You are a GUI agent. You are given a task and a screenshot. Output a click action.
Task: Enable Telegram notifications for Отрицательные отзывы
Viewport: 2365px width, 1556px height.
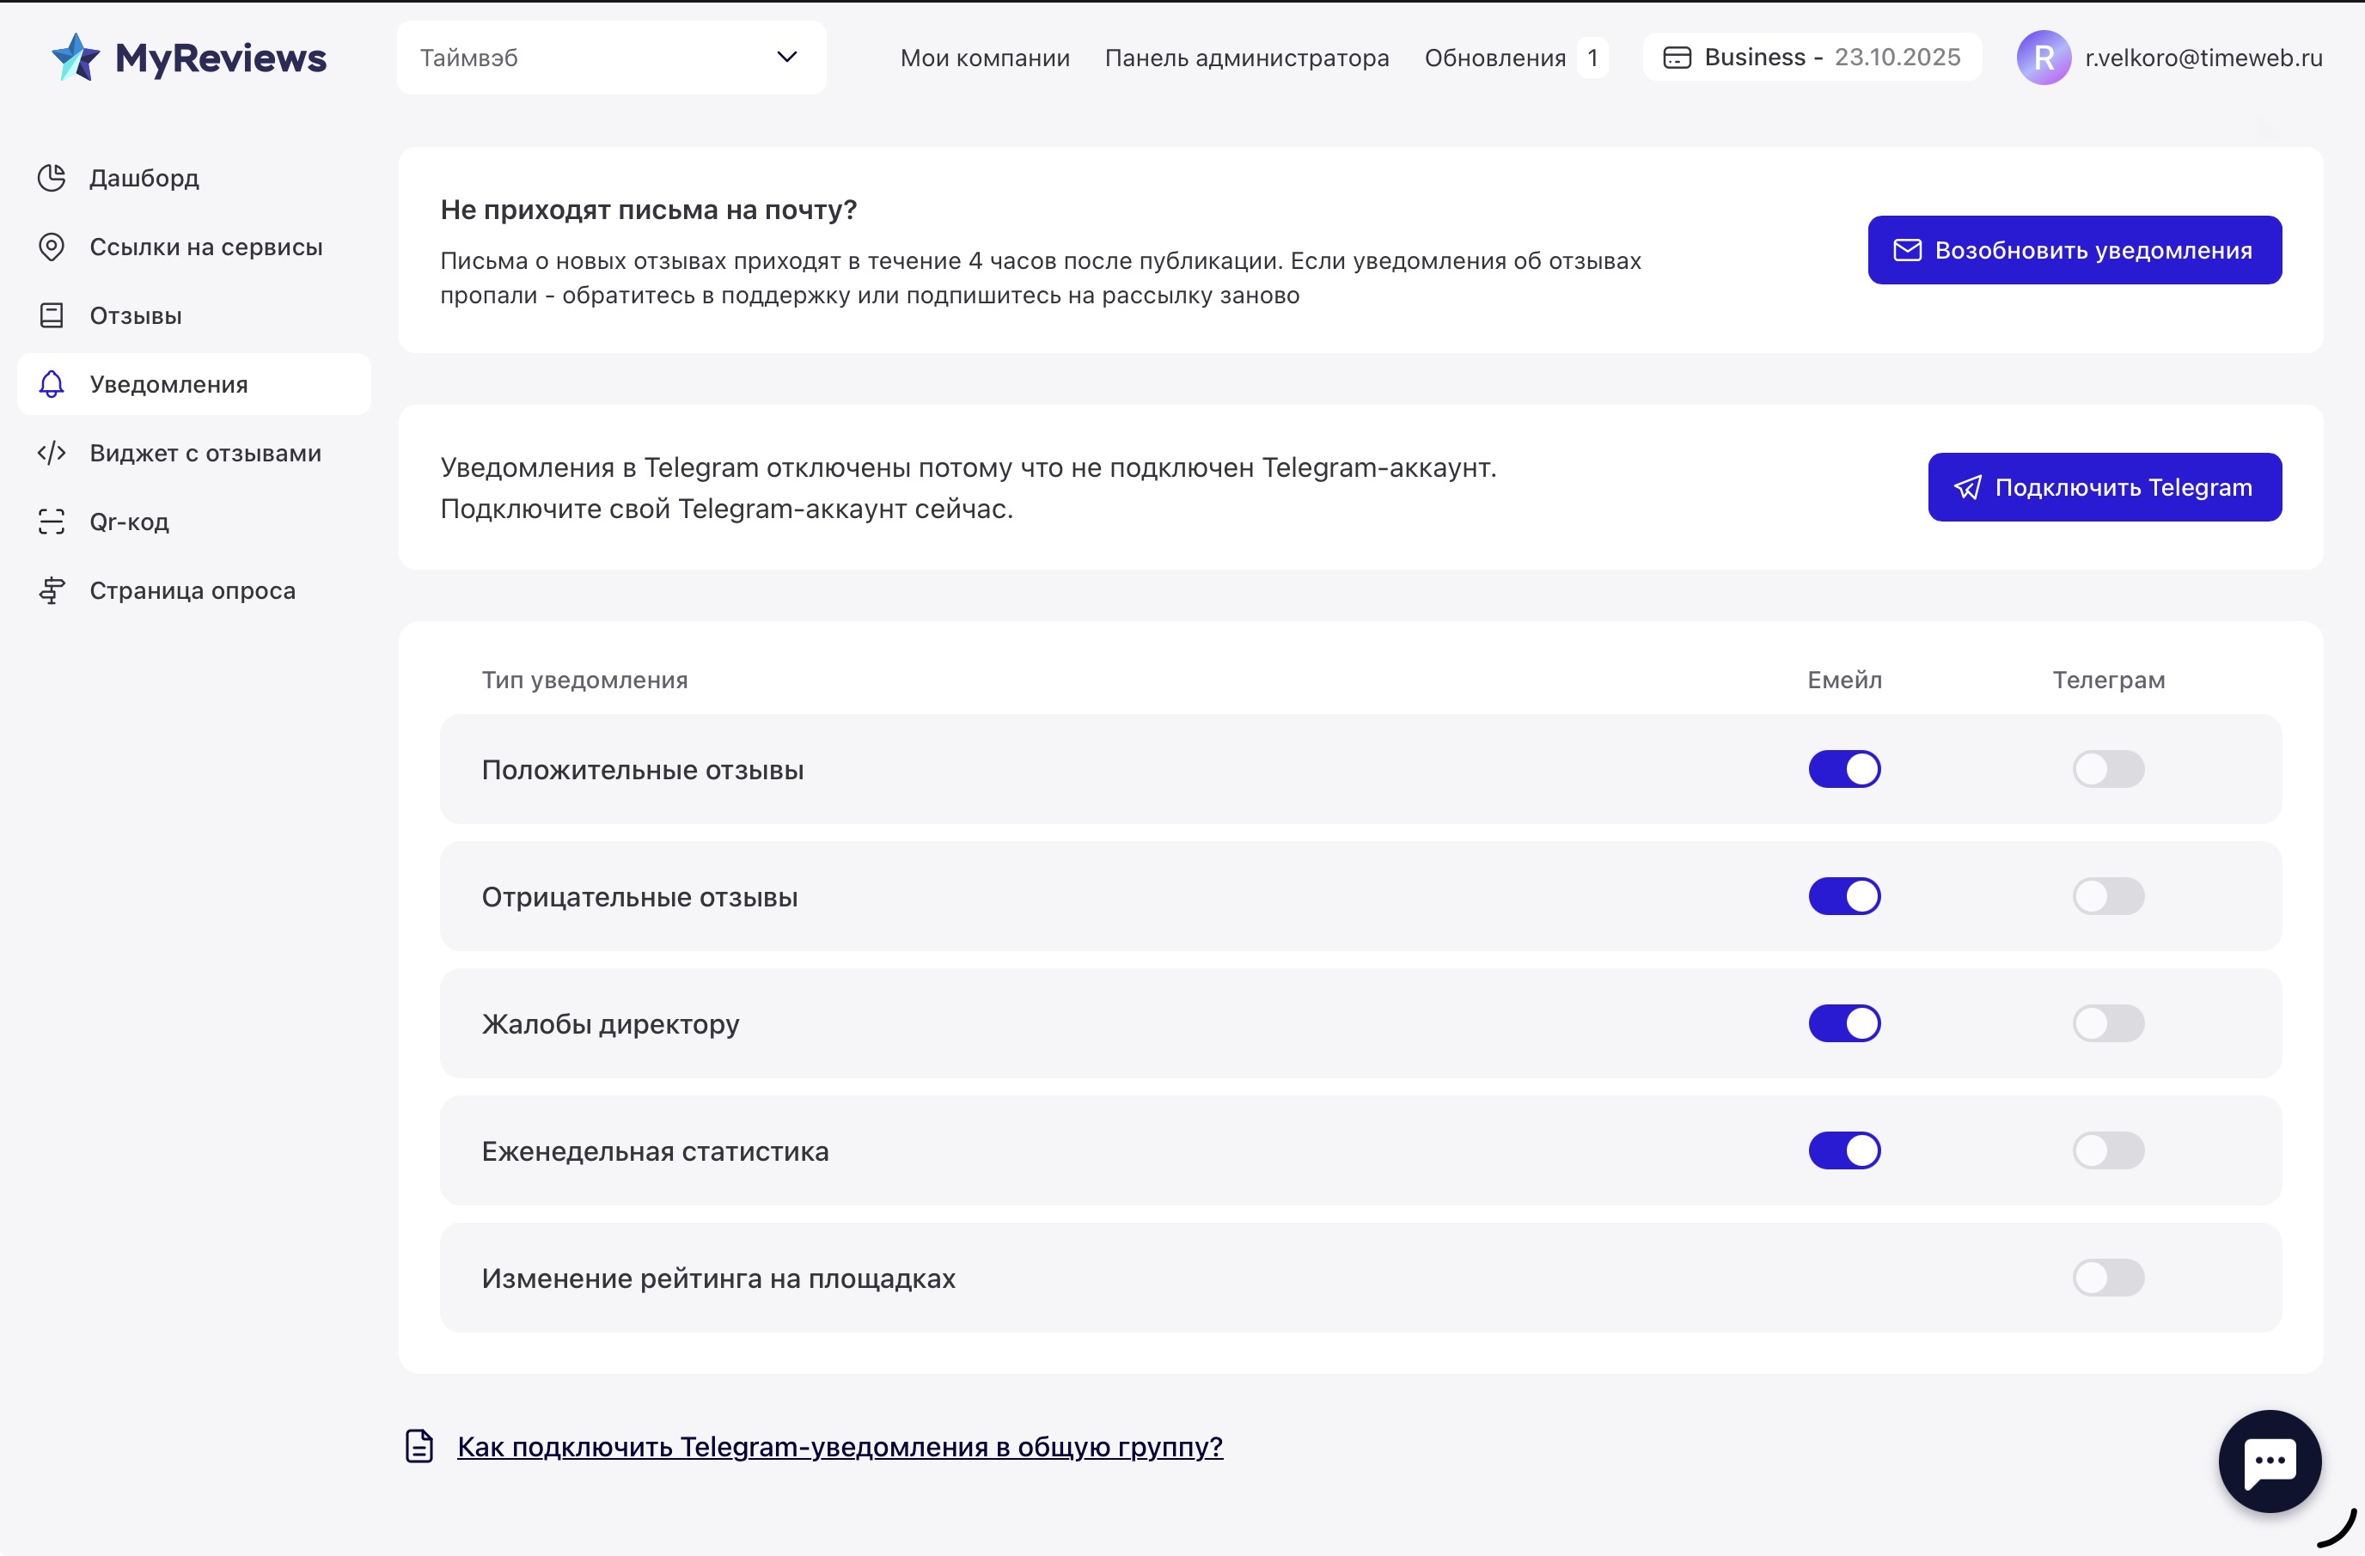pyautogui.click(x=2109, y=895)
